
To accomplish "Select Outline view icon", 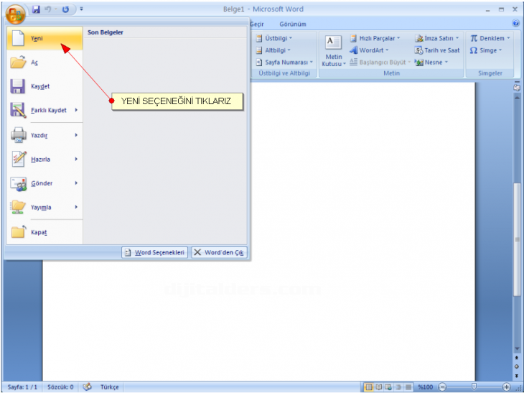I will click(398, 387).
